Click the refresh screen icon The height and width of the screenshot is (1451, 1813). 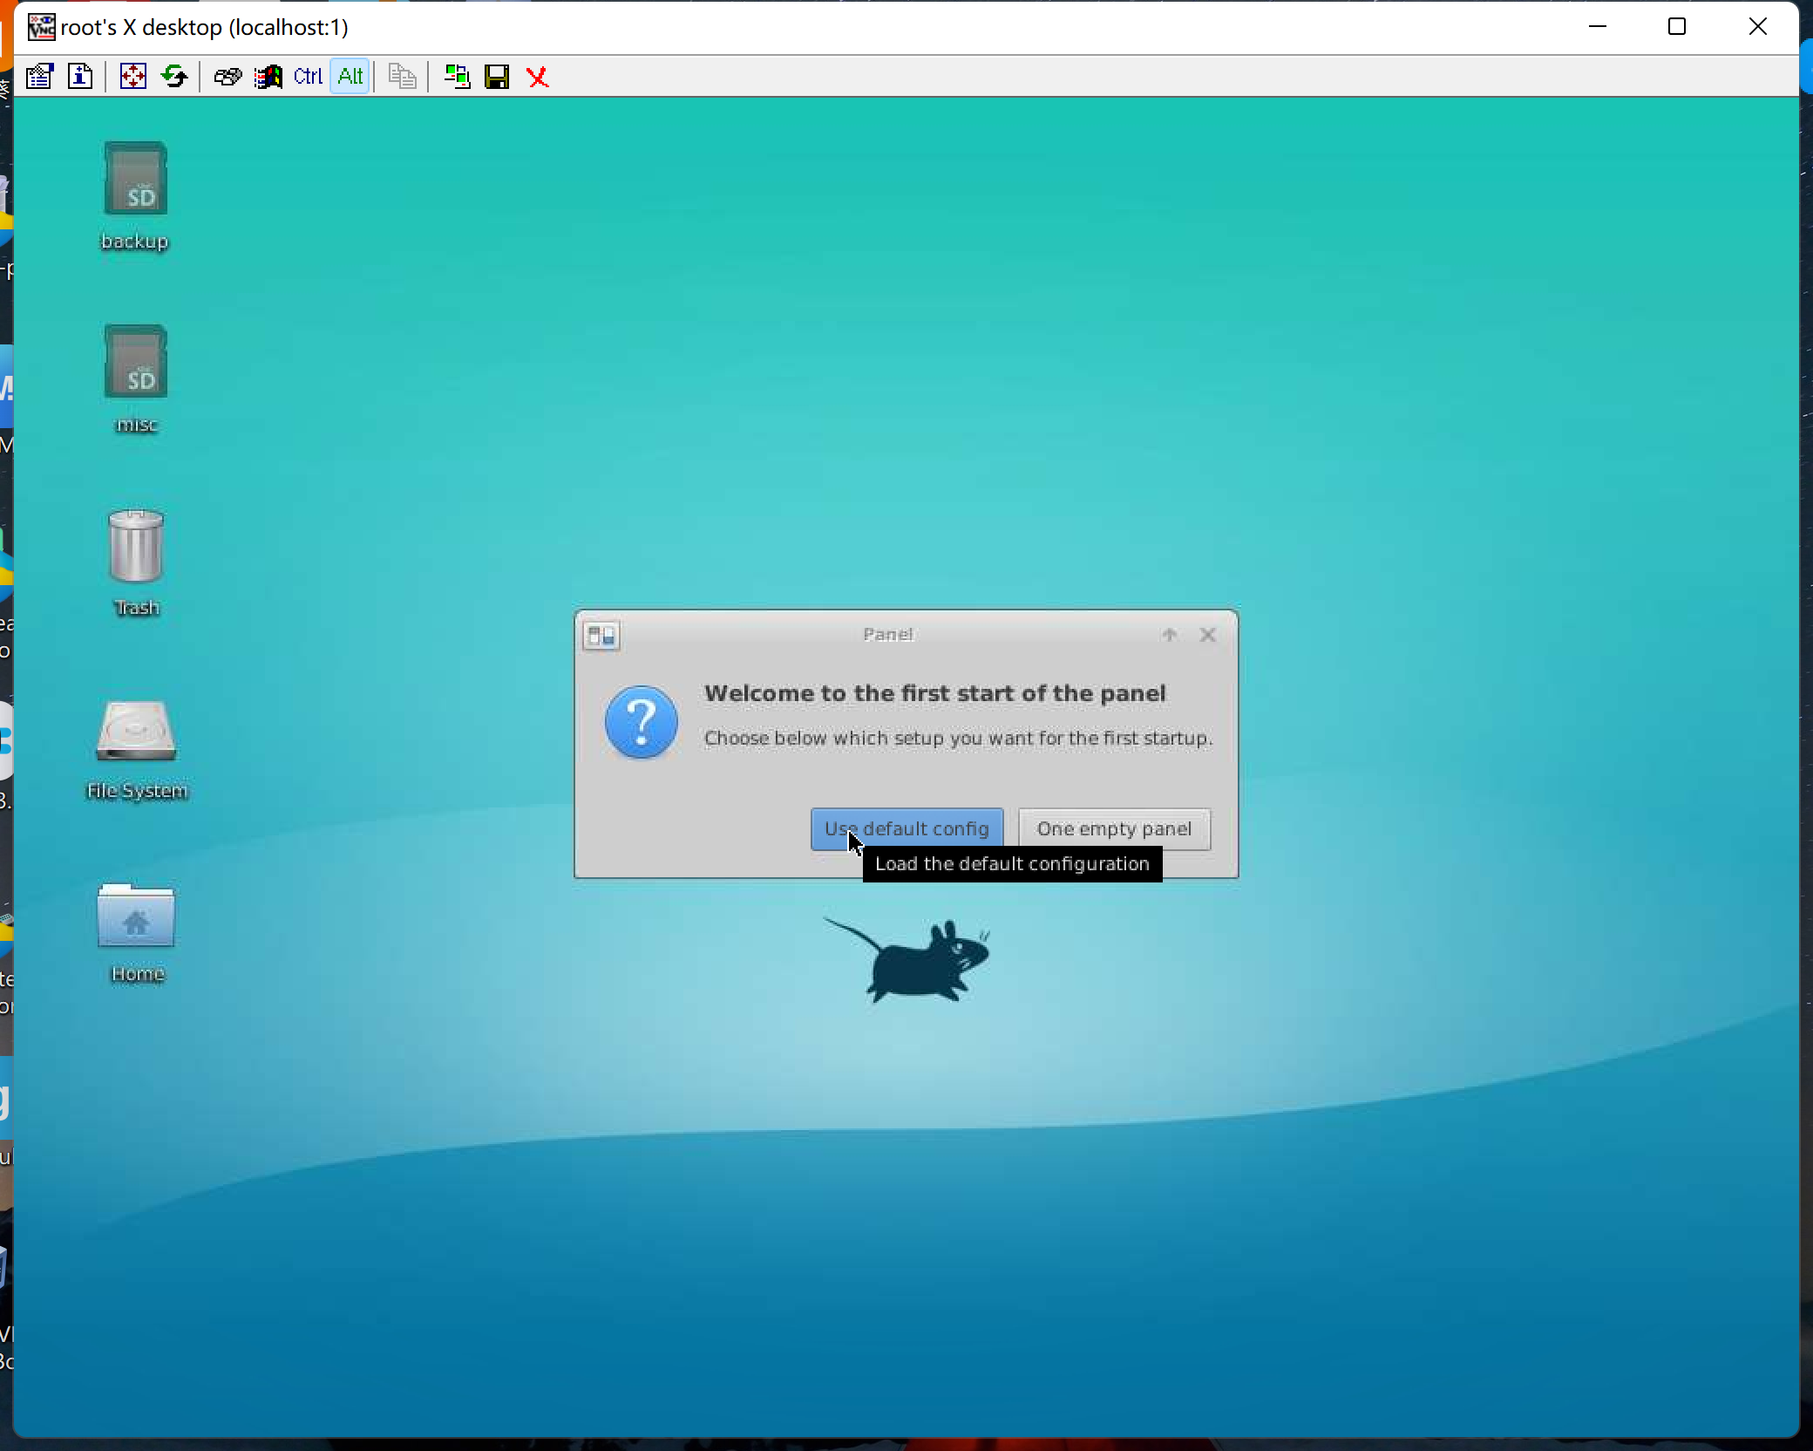click(x=174, y=77)
